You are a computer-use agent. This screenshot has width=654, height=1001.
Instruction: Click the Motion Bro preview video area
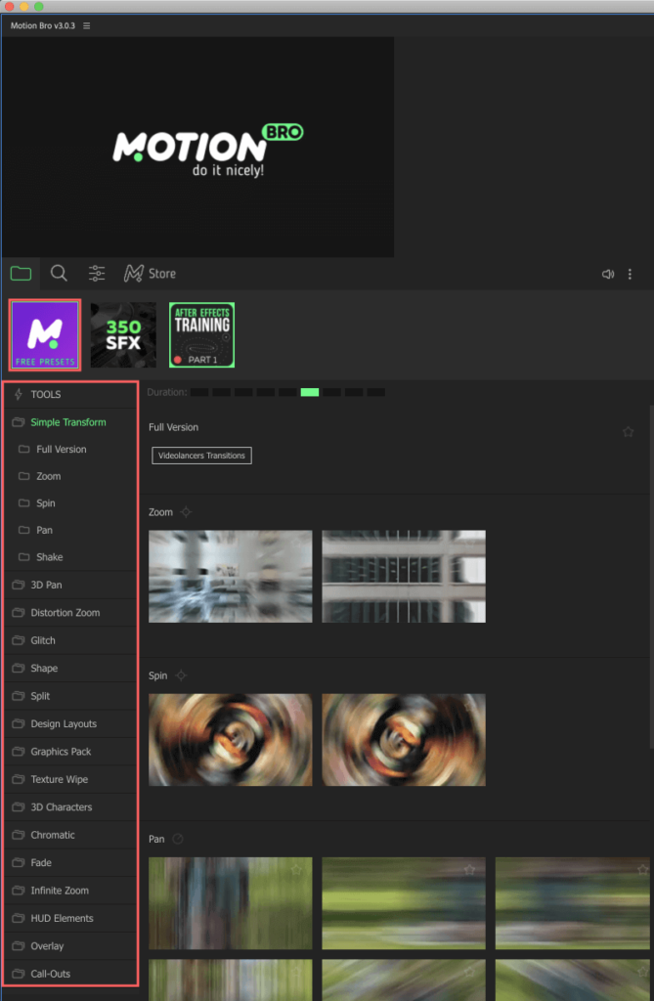(198, 147)
